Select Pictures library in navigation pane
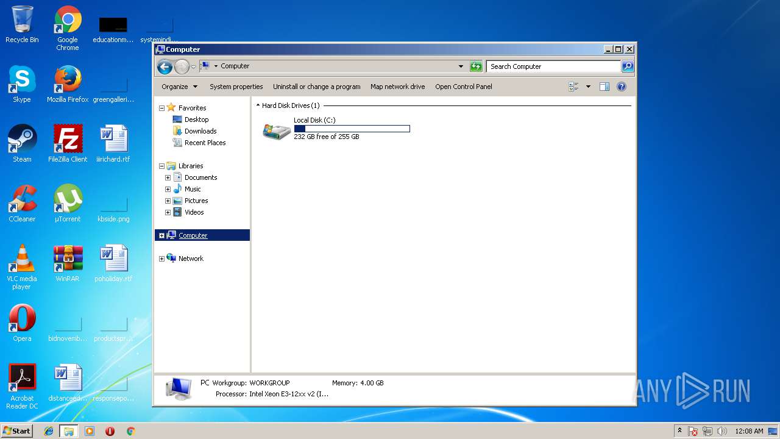The image size is (780, 439). pyautogui.click(x=196, y=201)
